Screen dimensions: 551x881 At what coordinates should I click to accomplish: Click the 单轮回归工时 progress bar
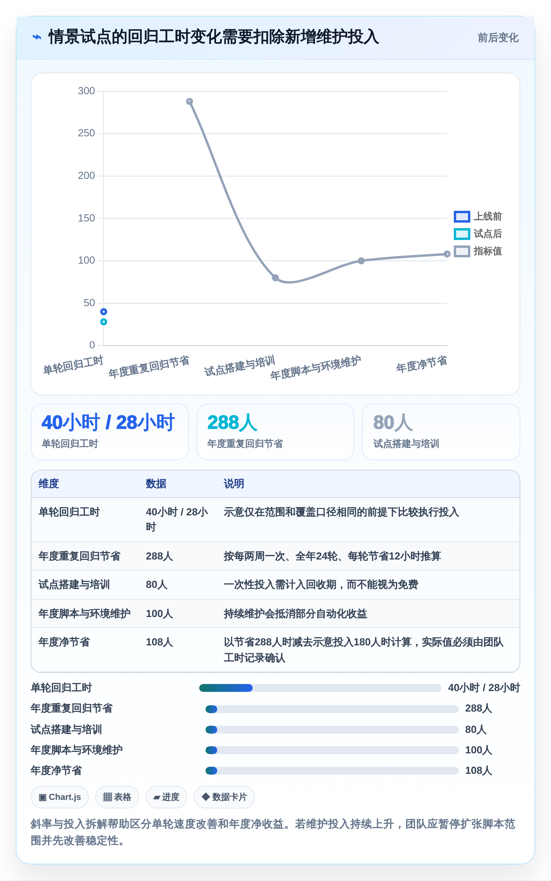[320, 688]
